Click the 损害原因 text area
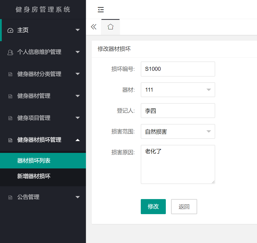 (178, 164)
